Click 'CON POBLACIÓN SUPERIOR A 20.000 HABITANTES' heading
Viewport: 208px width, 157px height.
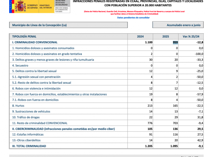(x=138, y=5)
